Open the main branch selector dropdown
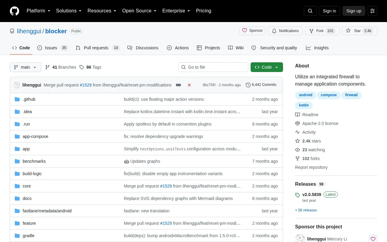Screen dimensions: 387x242 coord(25,67)
